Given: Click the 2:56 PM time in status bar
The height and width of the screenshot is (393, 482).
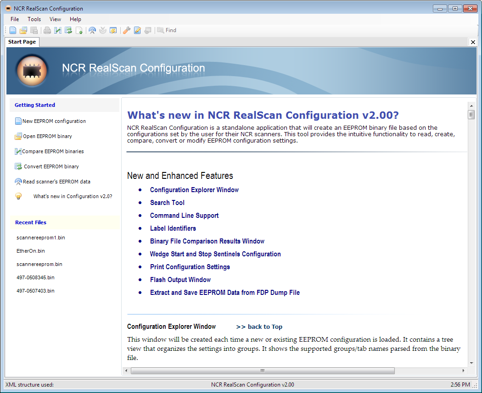Looking at the screenshot, I should [460, 385].
